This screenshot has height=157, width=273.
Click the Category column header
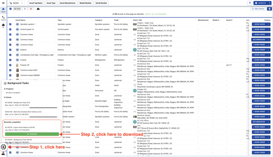tap(99, 20)
